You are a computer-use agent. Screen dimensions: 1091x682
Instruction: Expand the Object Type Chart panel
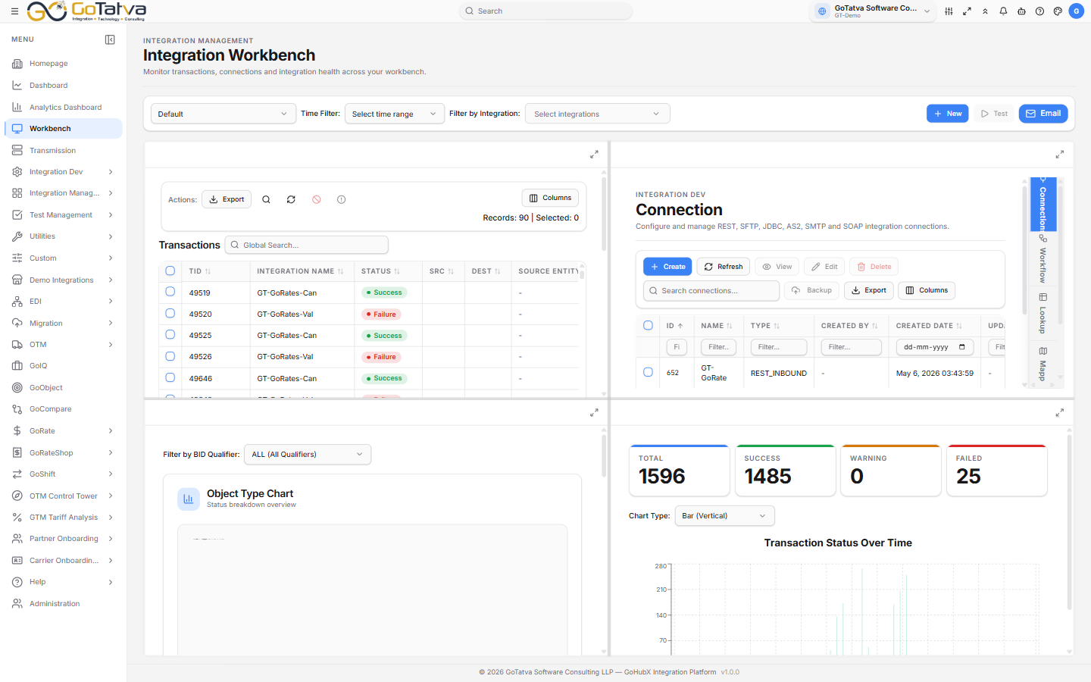(594, 413)
